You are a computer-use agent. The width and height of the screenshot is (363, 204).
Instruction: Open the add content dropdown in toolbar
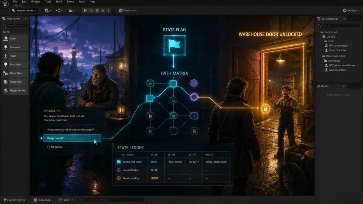pos(48,10)
